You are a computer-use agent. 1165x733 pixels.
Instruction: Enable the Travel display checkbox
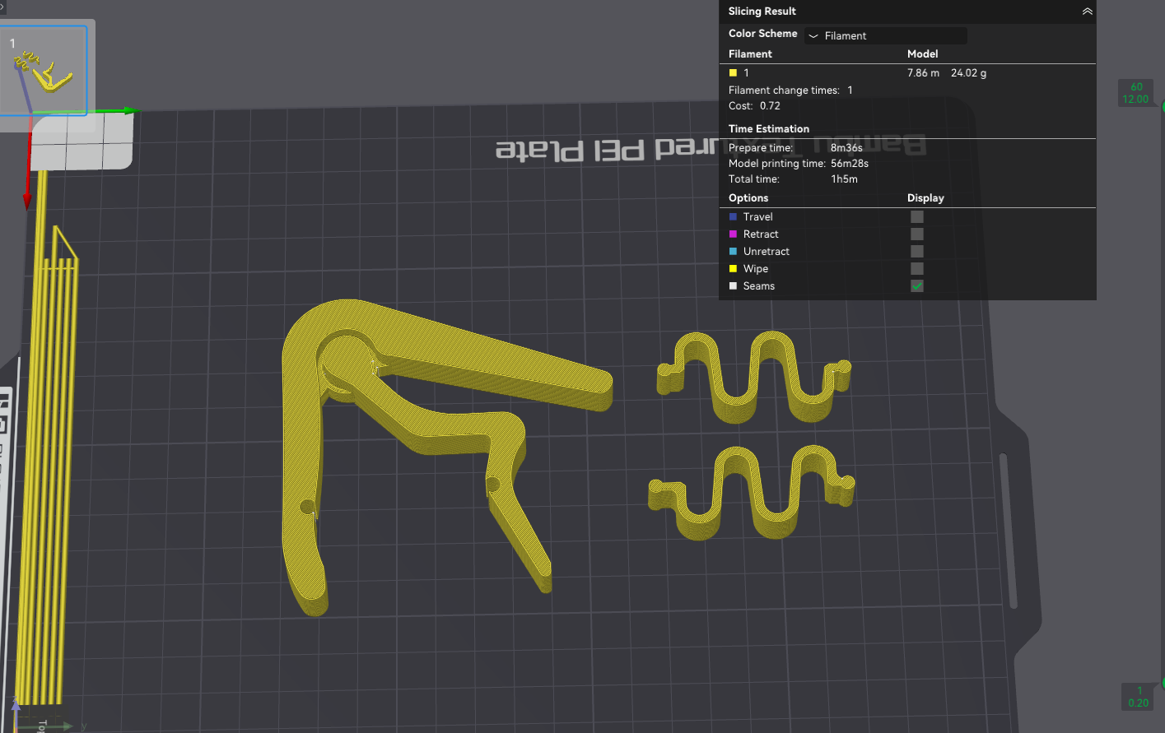(x=917, y=217)
